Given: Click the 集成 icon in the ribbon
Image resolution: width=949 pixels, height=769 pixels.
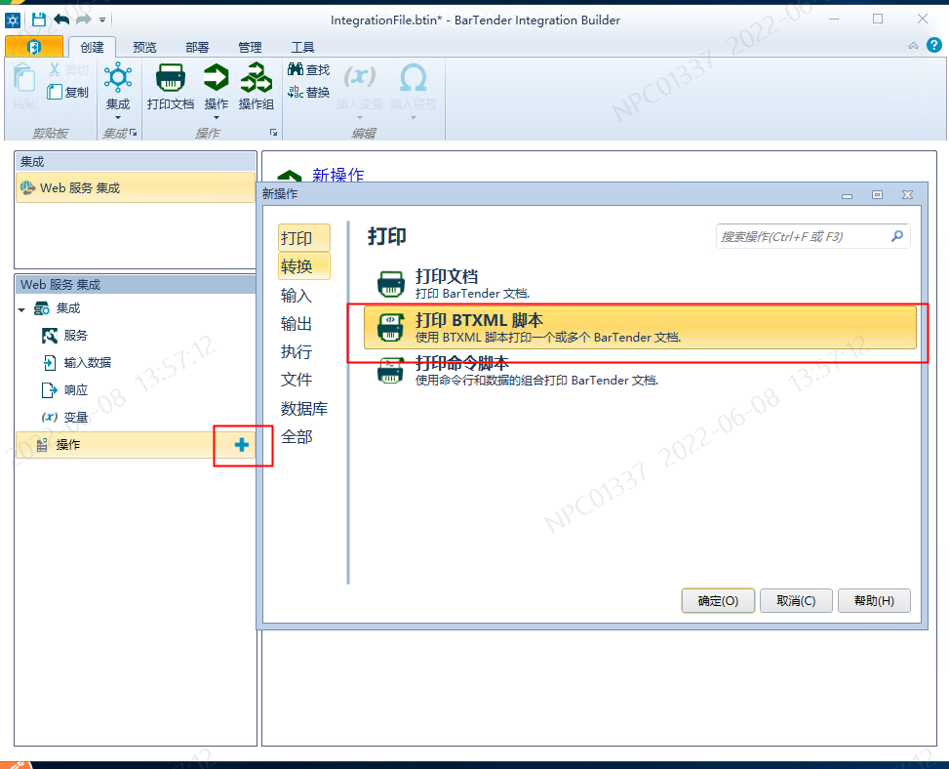Looking at the screenshot, I should [x=118, y=78].
